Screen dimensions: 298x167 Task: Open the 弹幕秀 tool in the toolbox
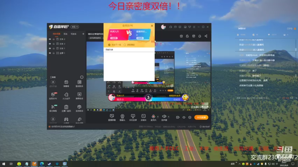click(66, 83)
